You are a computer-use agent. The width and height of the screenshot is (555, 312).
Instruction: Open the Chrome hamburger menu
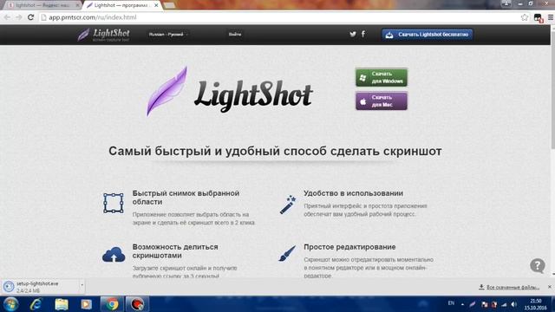tap(551, 17)
